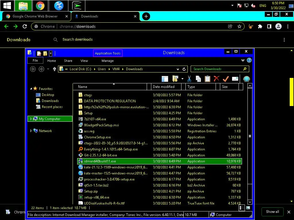Screen dimensions: 294x220
Task: Click the Explorer Forward arrow button
Action: click(x=41, y=69)
